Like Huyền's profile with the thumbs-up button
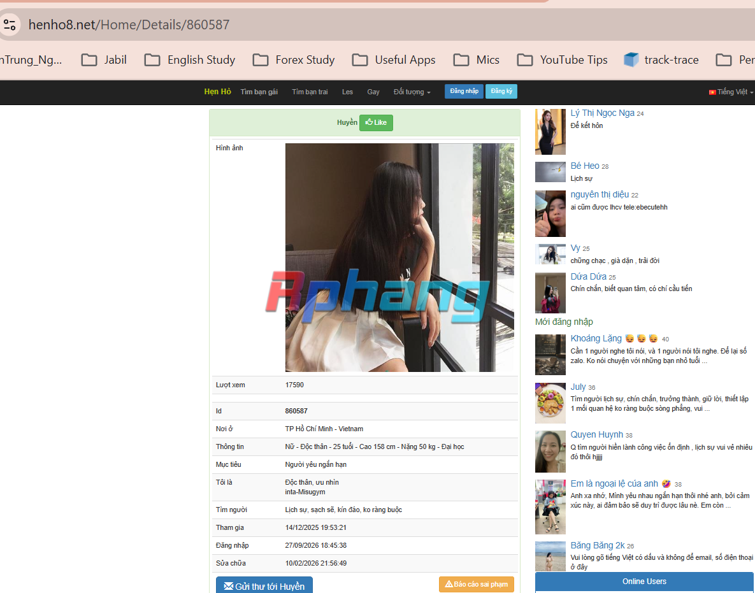 pyautogui.click(x=376, y=123)
